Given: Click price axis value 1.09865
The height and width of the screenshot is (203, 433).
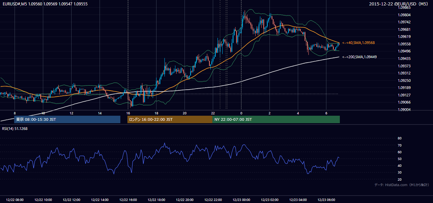Looking at the screenshot, I should pyautogui.click(x=405, y=7).
